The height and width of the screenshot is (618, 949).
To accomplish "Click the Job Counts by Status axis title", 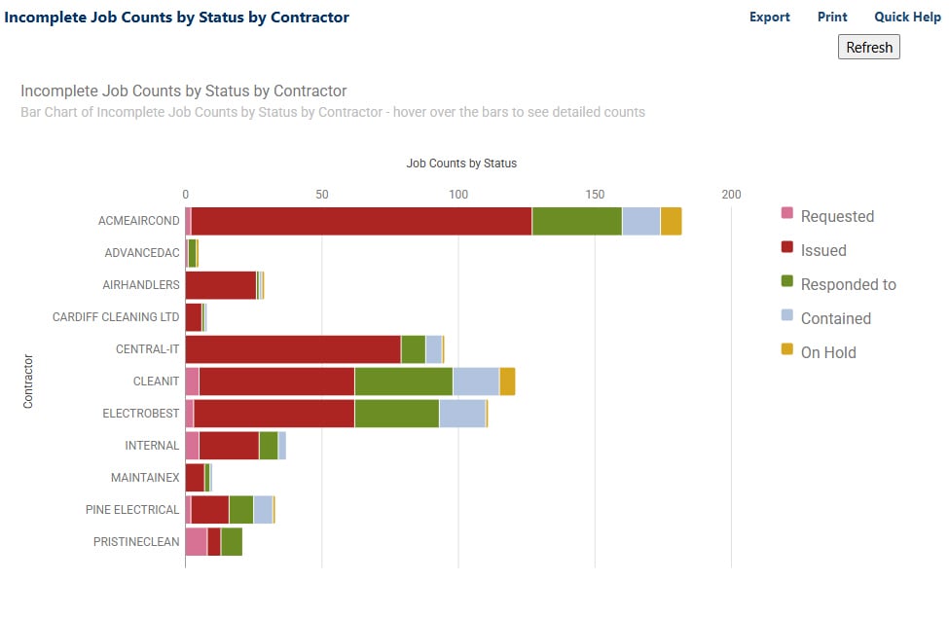I will [460, 163].
